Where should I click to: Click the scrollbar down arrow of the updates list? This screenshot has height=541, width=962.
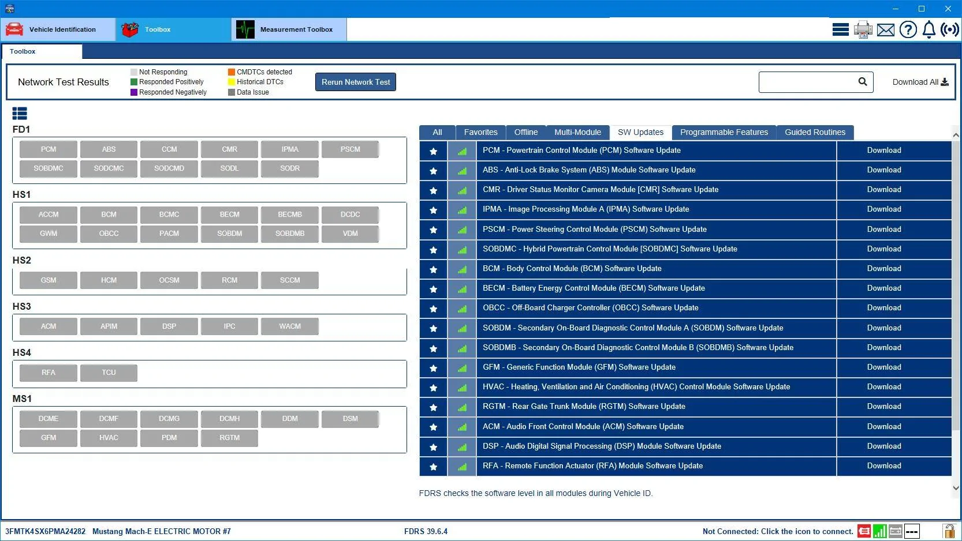956,488
